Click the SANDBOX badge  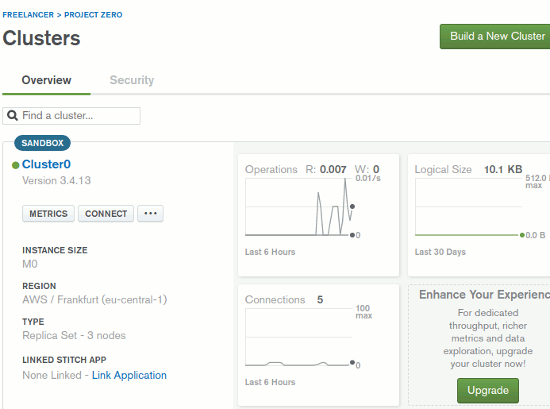[42, 143]
